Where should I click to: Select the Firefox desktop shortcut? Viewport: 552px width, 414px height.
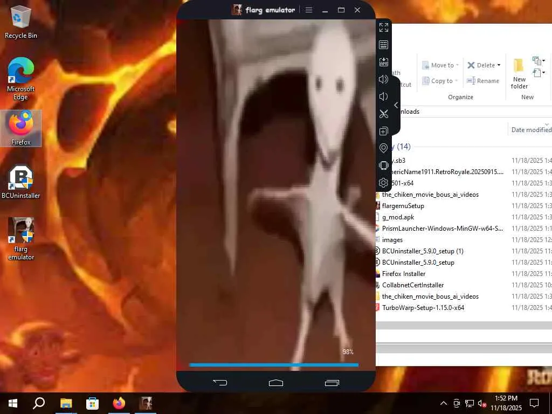point(21,128)
